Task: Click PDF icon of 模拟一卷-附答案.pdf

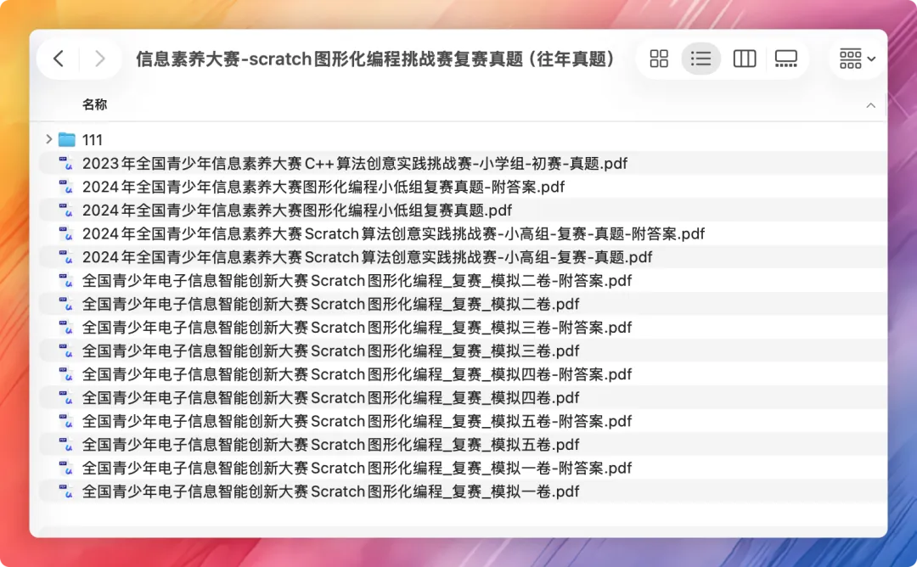Action: click(x=66, y=467)
